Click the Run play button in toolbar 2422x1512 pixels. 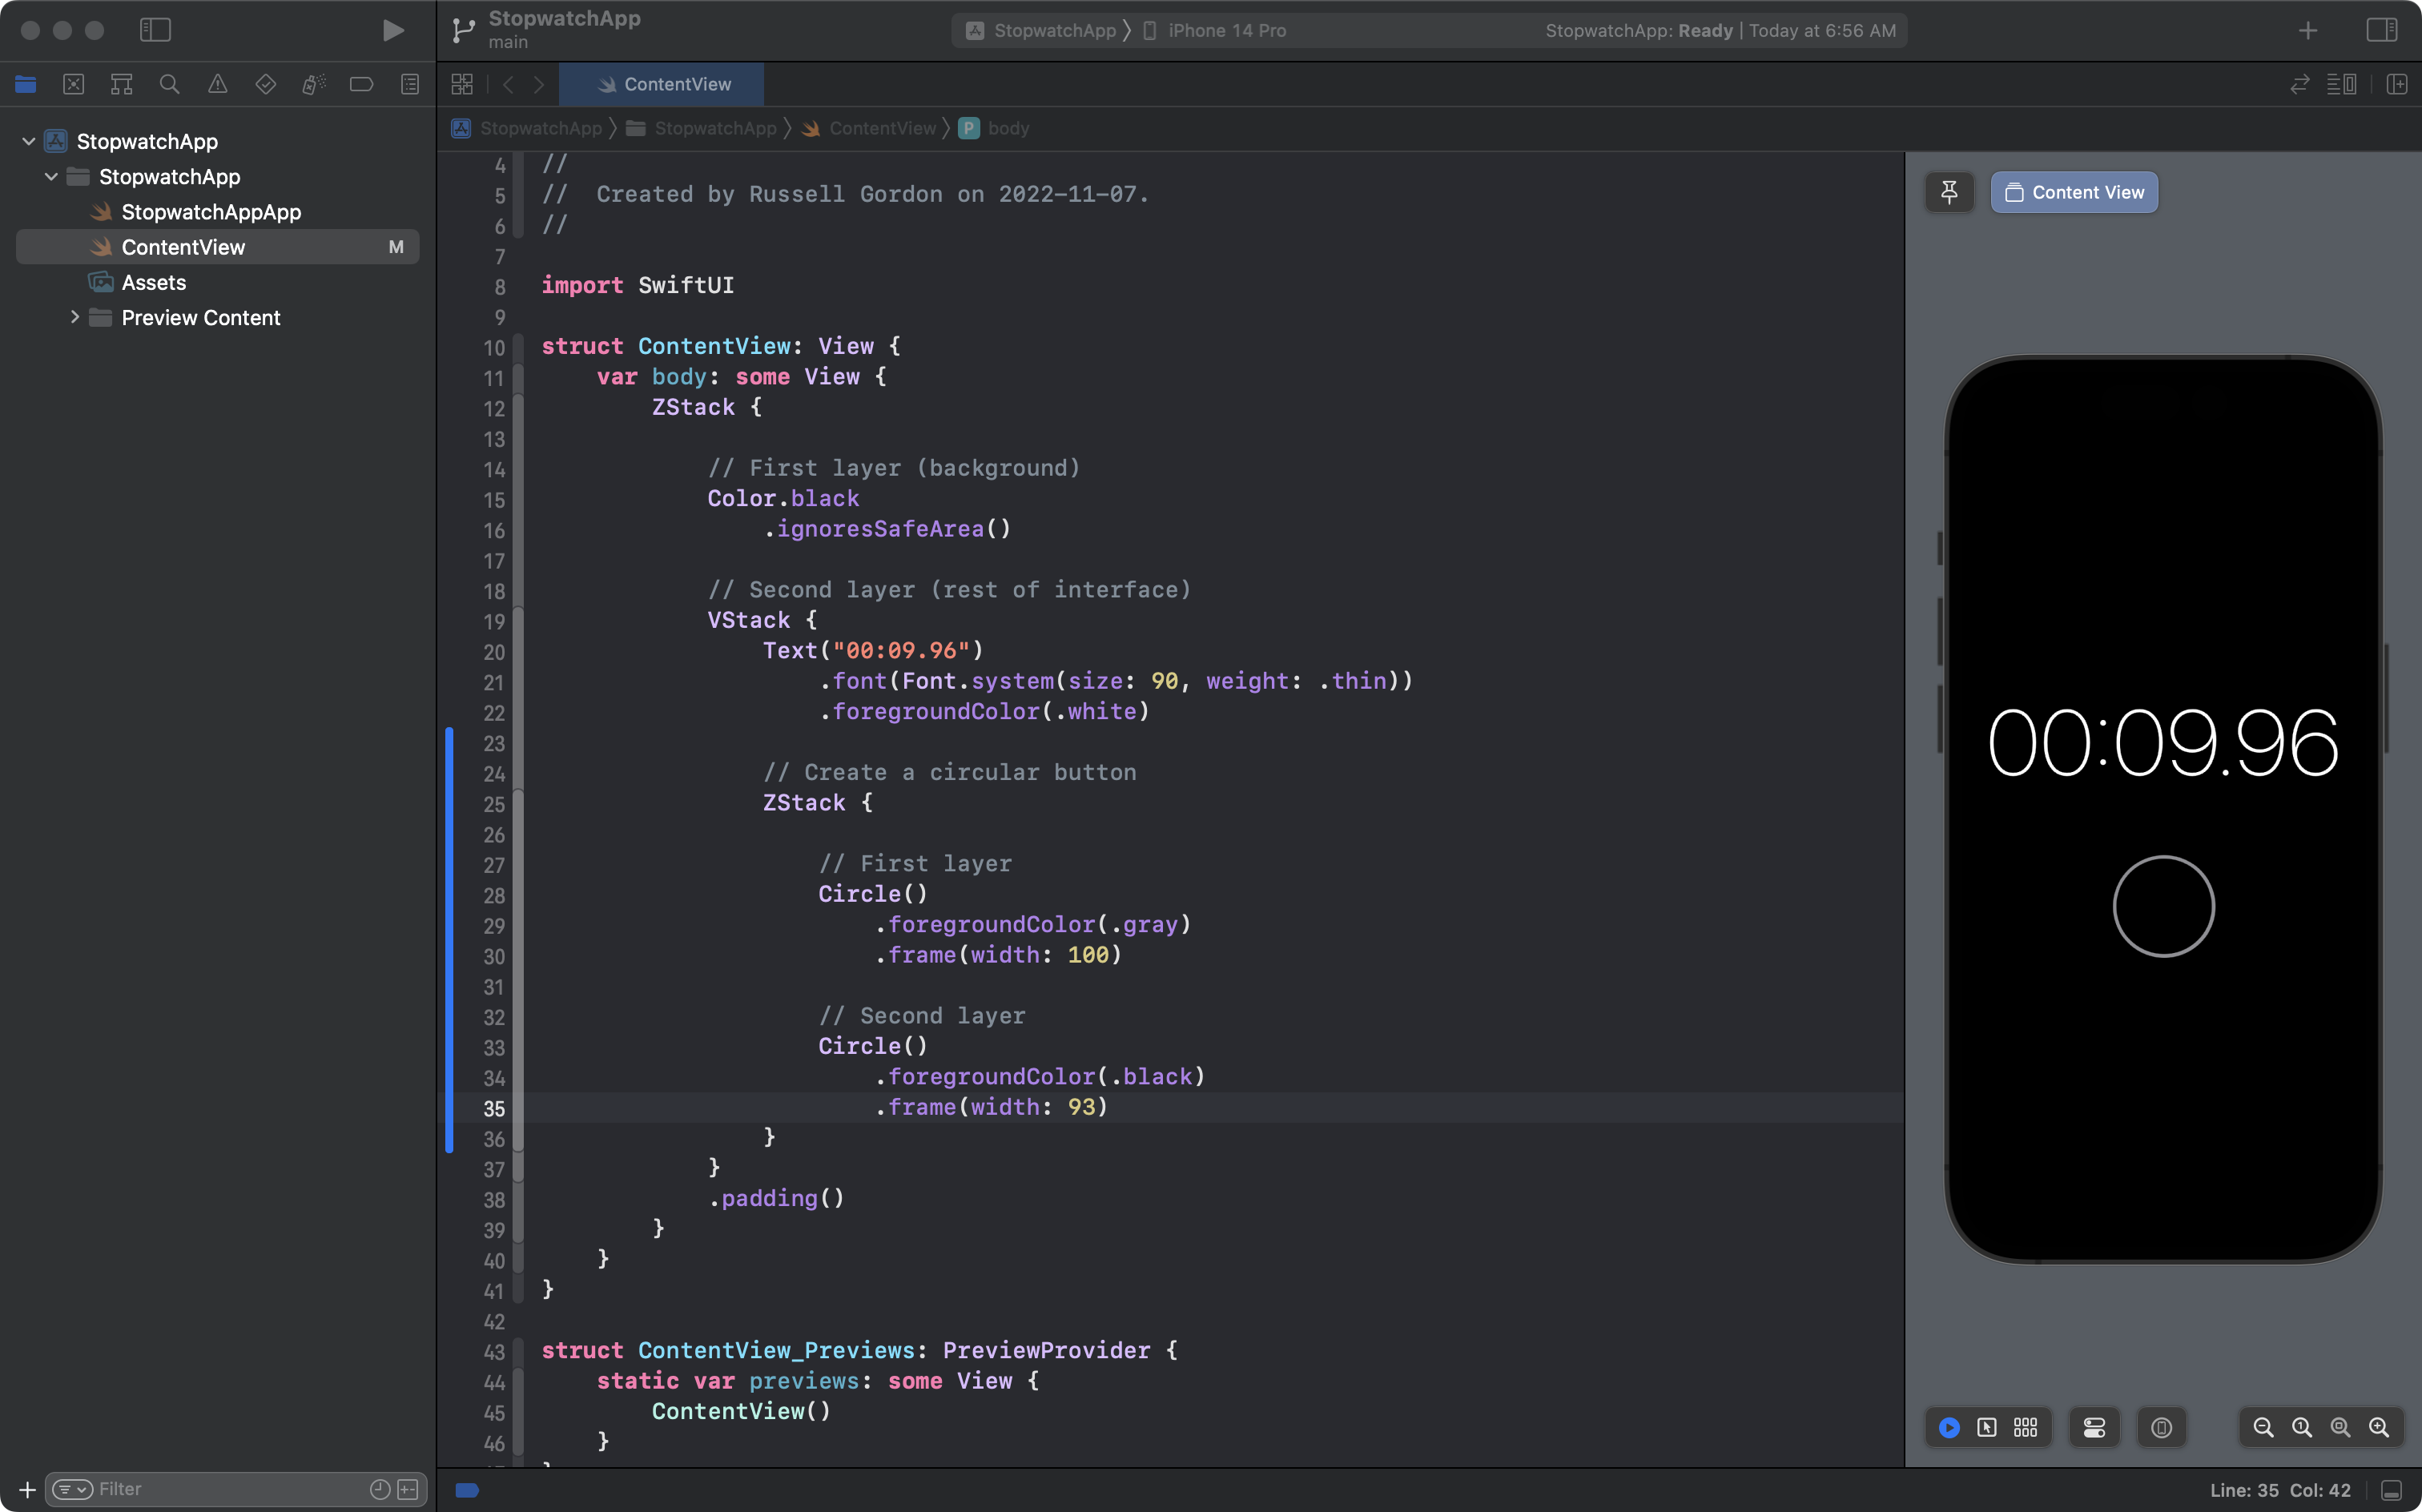pyautogui.click(x=393, y=30)
